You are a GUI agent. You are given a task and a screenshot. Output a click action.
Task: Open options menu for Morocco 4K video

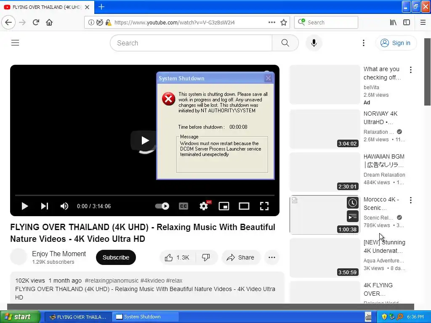[411, 200]
